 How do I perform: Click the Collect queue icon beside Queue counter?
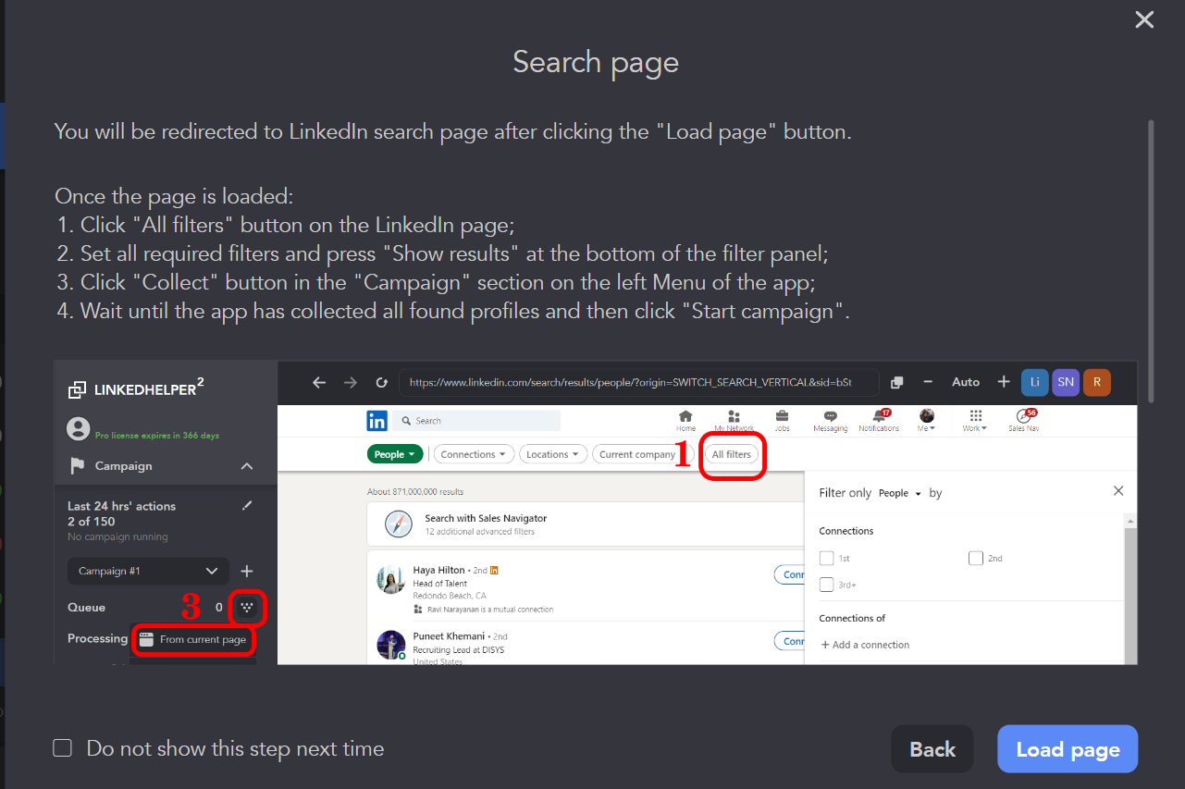[246, 608]
